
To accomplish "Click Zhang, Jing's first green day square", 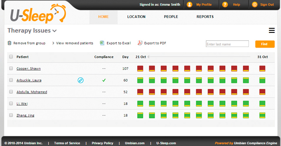I will tap(140, 115).
